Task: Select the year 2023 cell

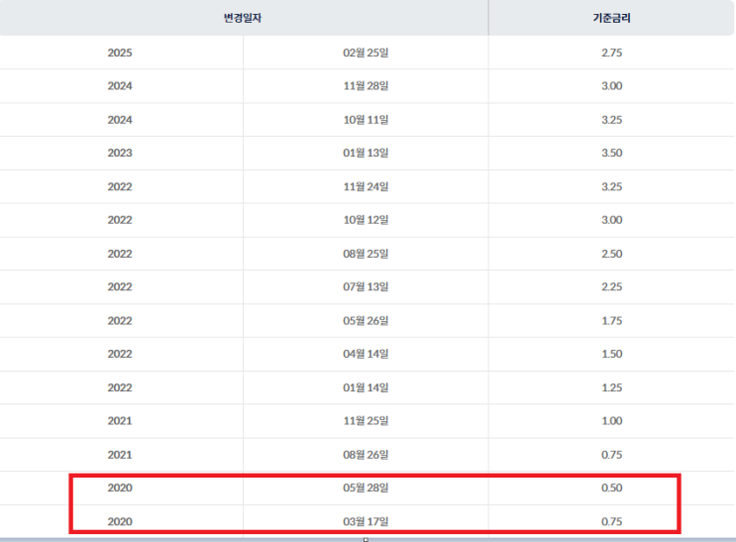Action: [120, 153]
